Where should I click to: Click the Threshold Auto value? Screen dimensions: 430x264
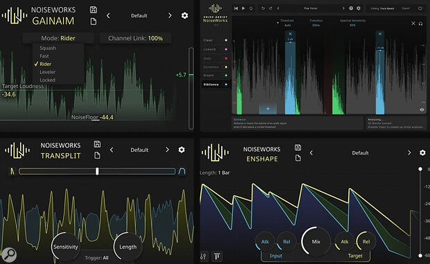click(287, 25)
